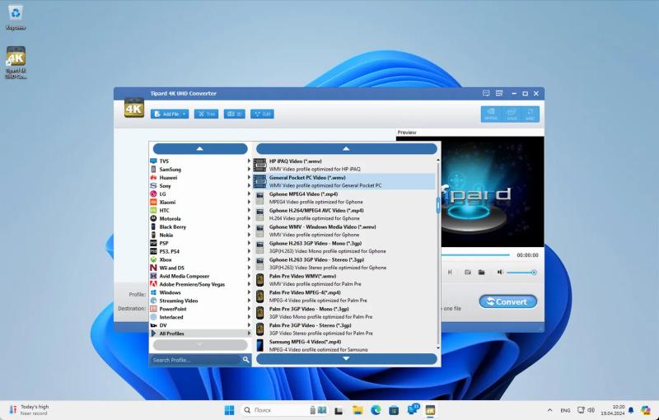Select the PowerPoint category

200,309
